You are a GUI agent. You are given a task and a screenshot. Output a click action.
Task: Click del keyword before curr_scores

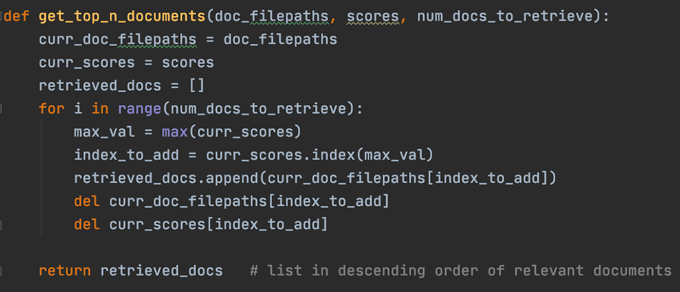tap(87, 225)
